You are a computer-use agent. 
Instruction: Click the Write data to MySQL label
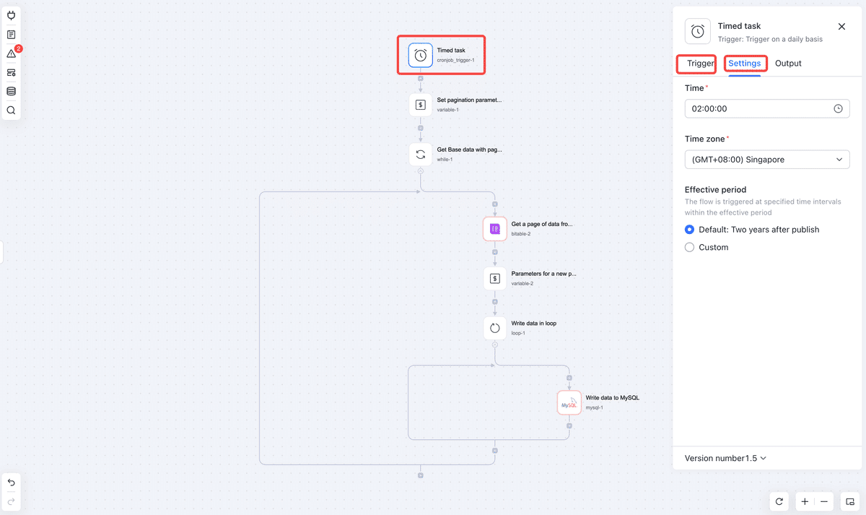point(613,398)
